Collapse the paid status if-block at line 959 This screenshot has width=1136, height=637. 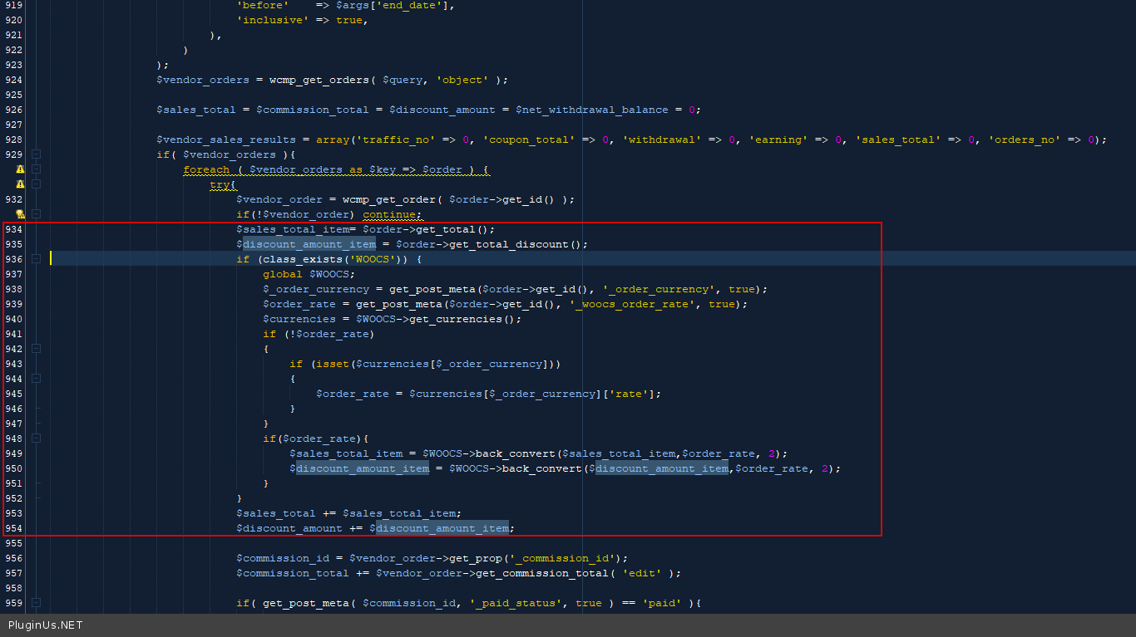[x=36, y=603]
